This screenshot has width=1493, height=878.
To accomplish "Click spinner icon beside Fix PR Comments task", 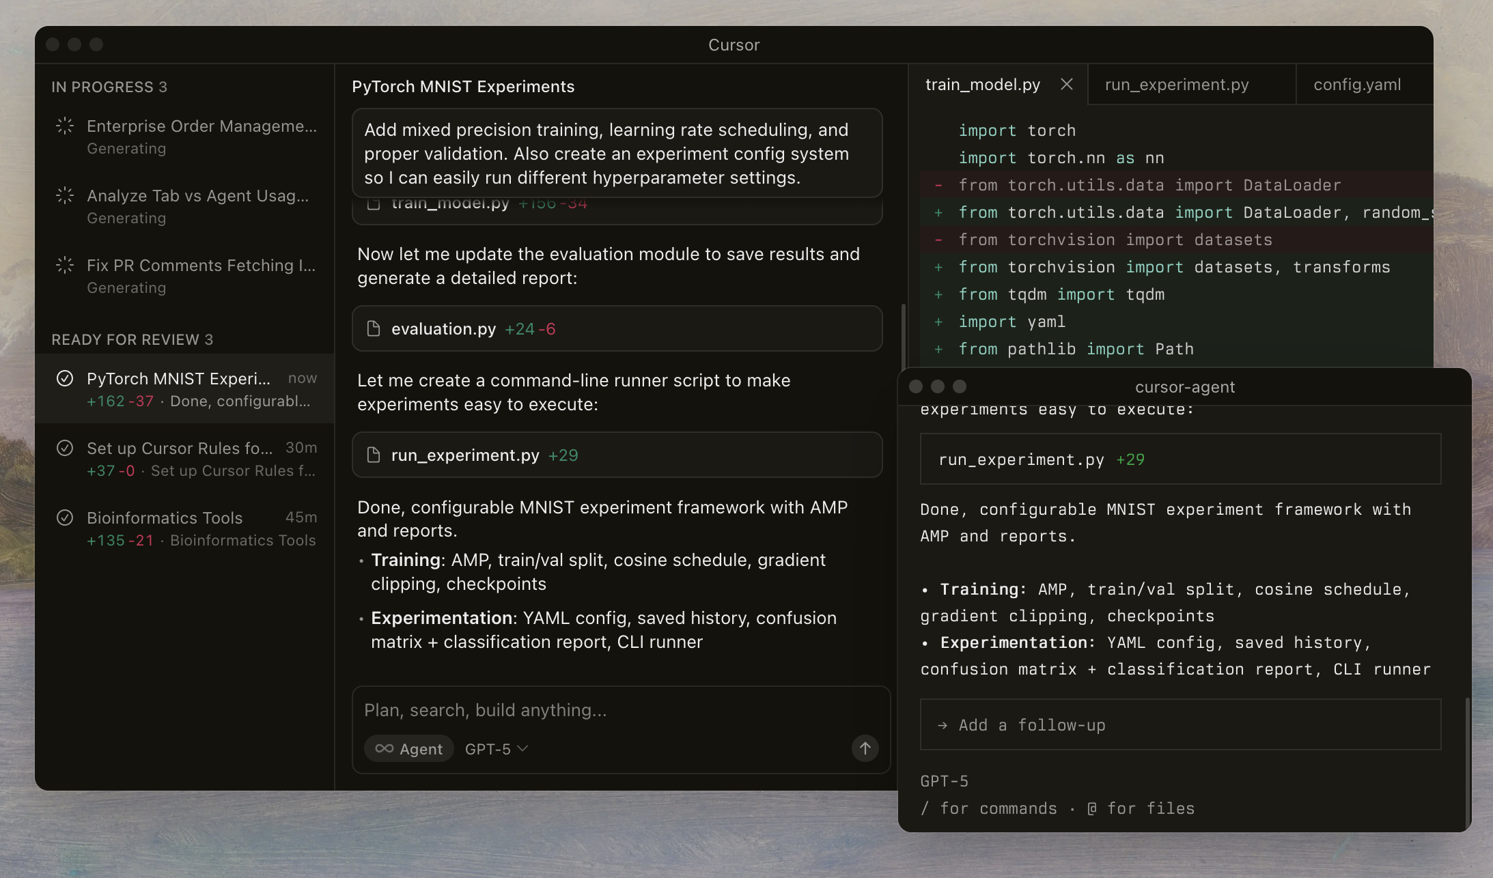I will tap(65, 265).
